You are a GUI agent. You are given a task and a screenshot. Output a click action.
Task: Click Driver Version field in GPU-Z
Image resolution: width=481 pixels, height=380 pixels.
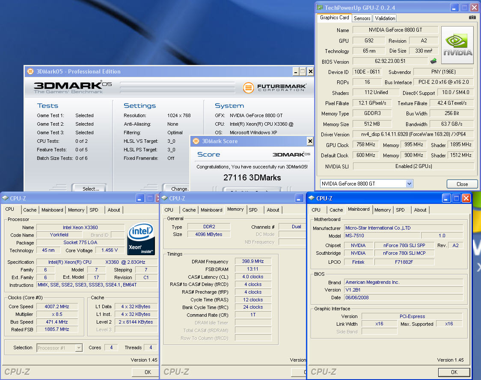tap(413, 134)
